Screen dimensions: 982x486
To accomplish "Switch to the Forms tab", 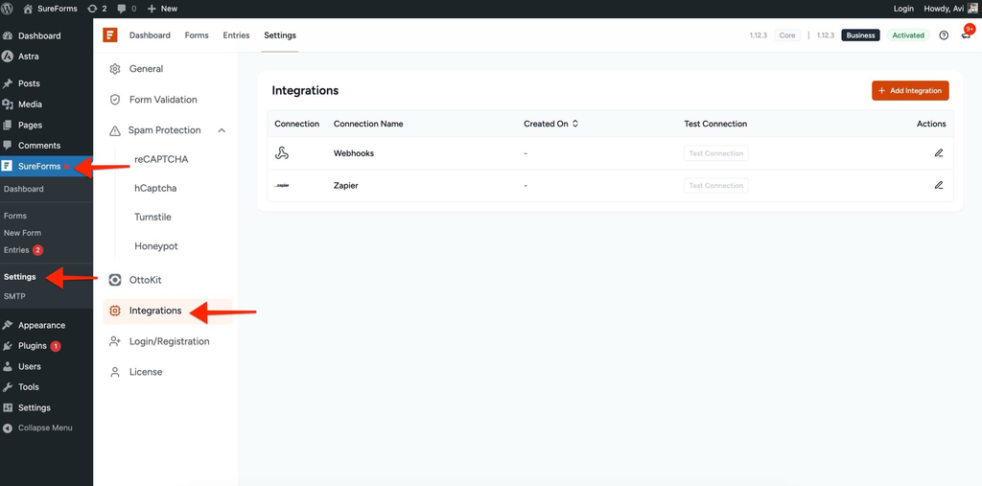I will (x=197, y=35).
